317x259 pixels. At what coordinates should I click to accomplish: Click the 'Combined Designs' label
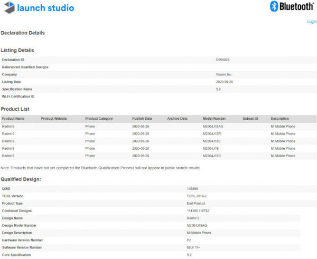pyautogui.click(x=17, y=211)
